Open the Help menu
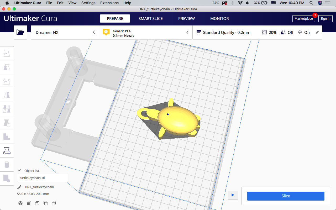Screen dimensions: 336x210 [x=127, y=3]
